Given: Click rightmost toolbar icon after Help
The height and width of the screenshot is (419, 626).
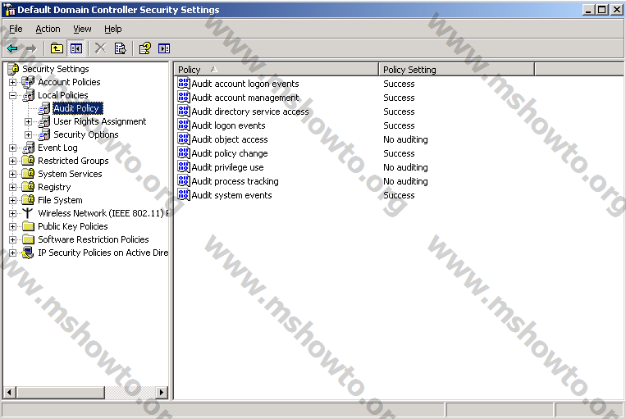Looking at the screenshot, I should pos(164,48).
